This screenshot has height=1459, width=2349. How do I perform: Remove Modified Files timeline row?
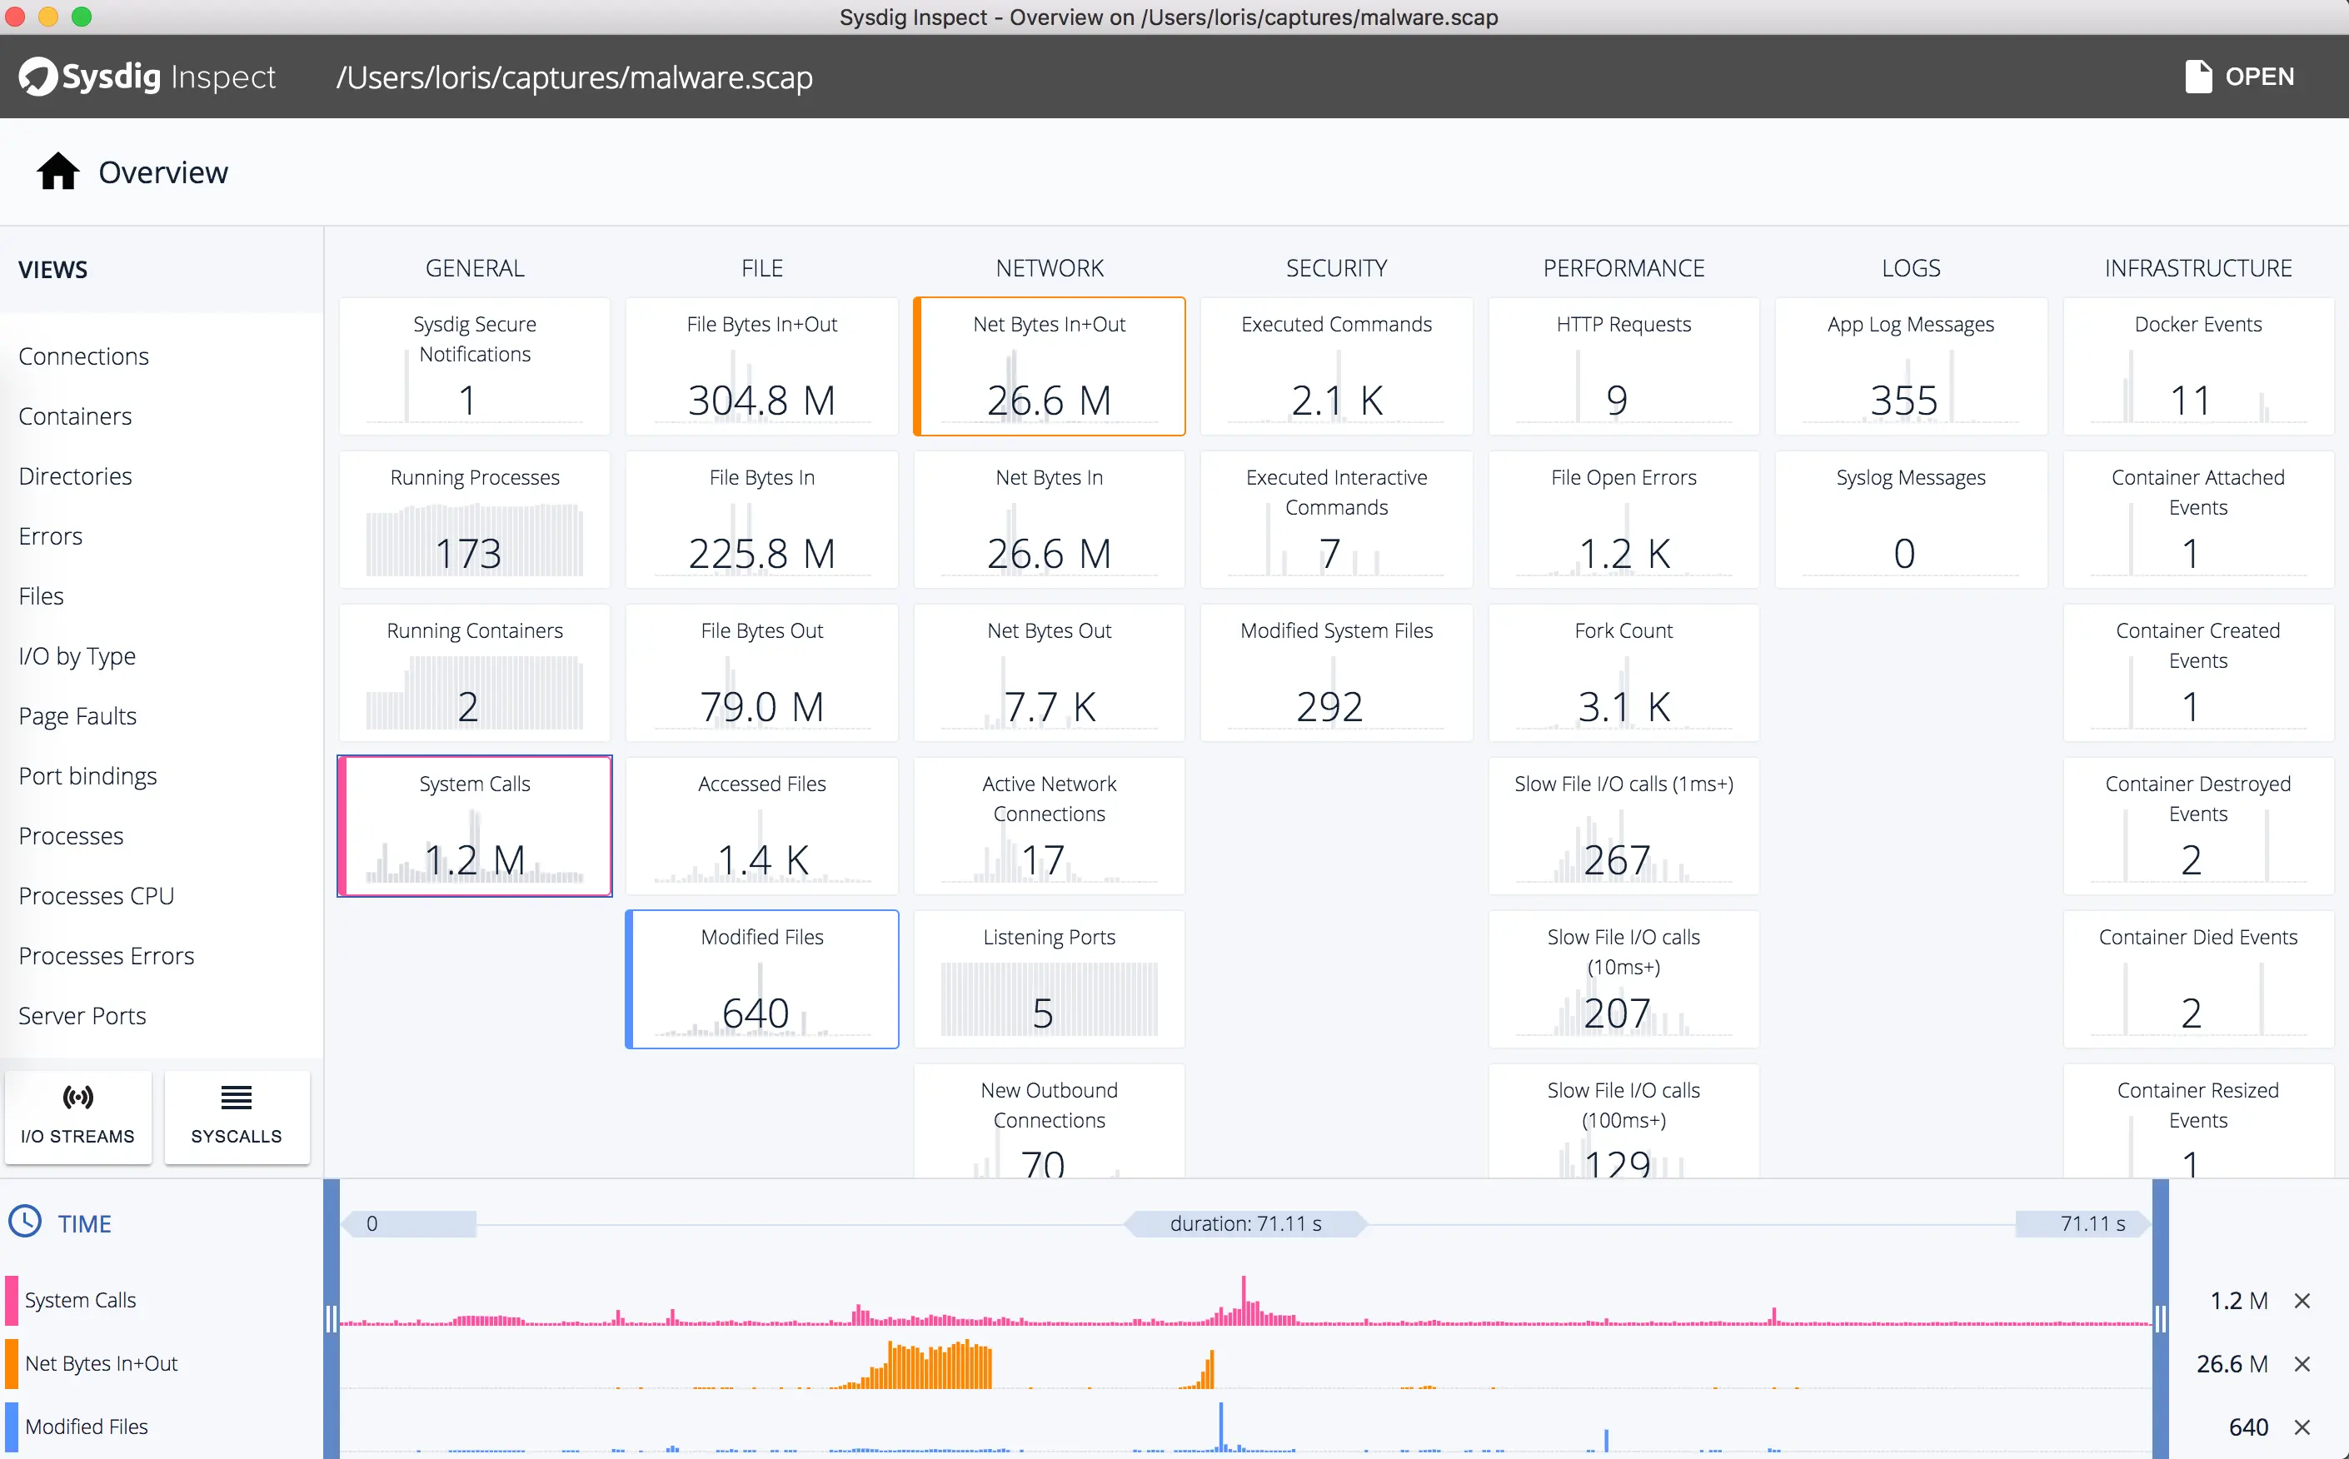[2302, 1427]
